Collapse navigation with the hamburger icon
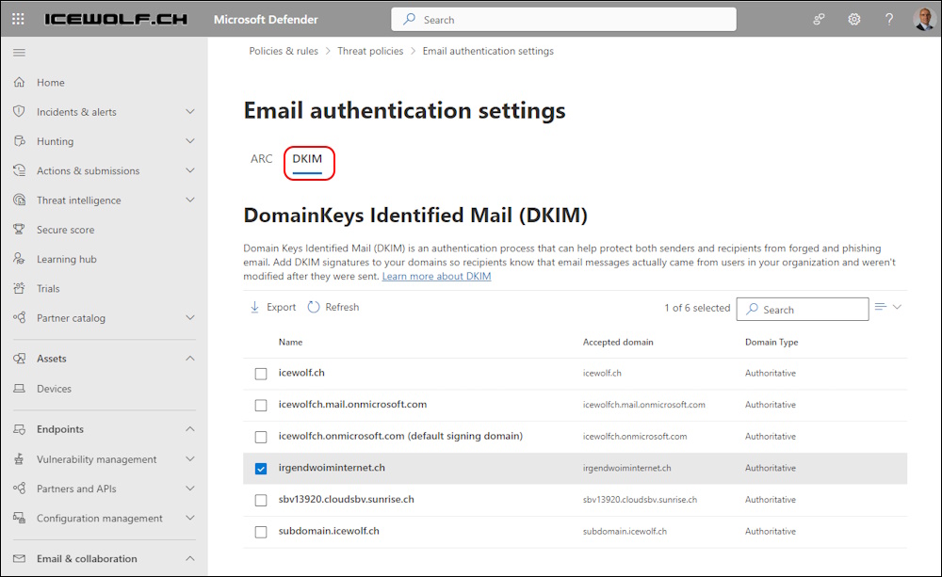Viewport: 942px width, 577px height. 19,53
